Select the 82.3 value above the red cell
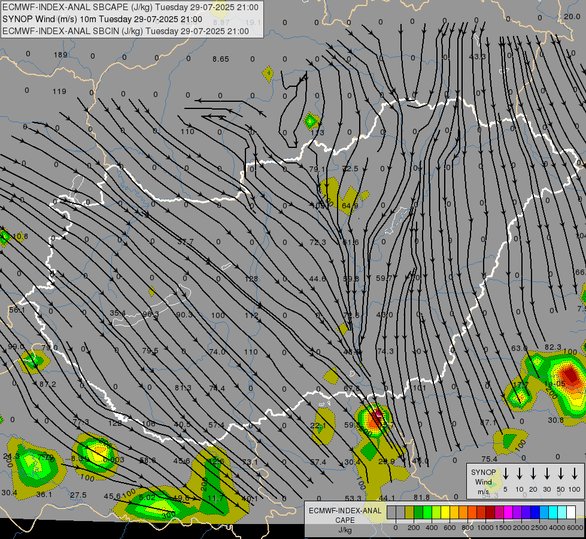This screenshot has width=586, height=539. pyautogui.click(x=552, y=347)
